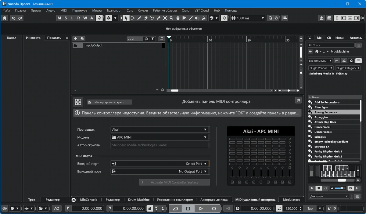Viewport: 366px width, 214px height.
Task: Select the Play speaker tool
Action: [197, 18]
